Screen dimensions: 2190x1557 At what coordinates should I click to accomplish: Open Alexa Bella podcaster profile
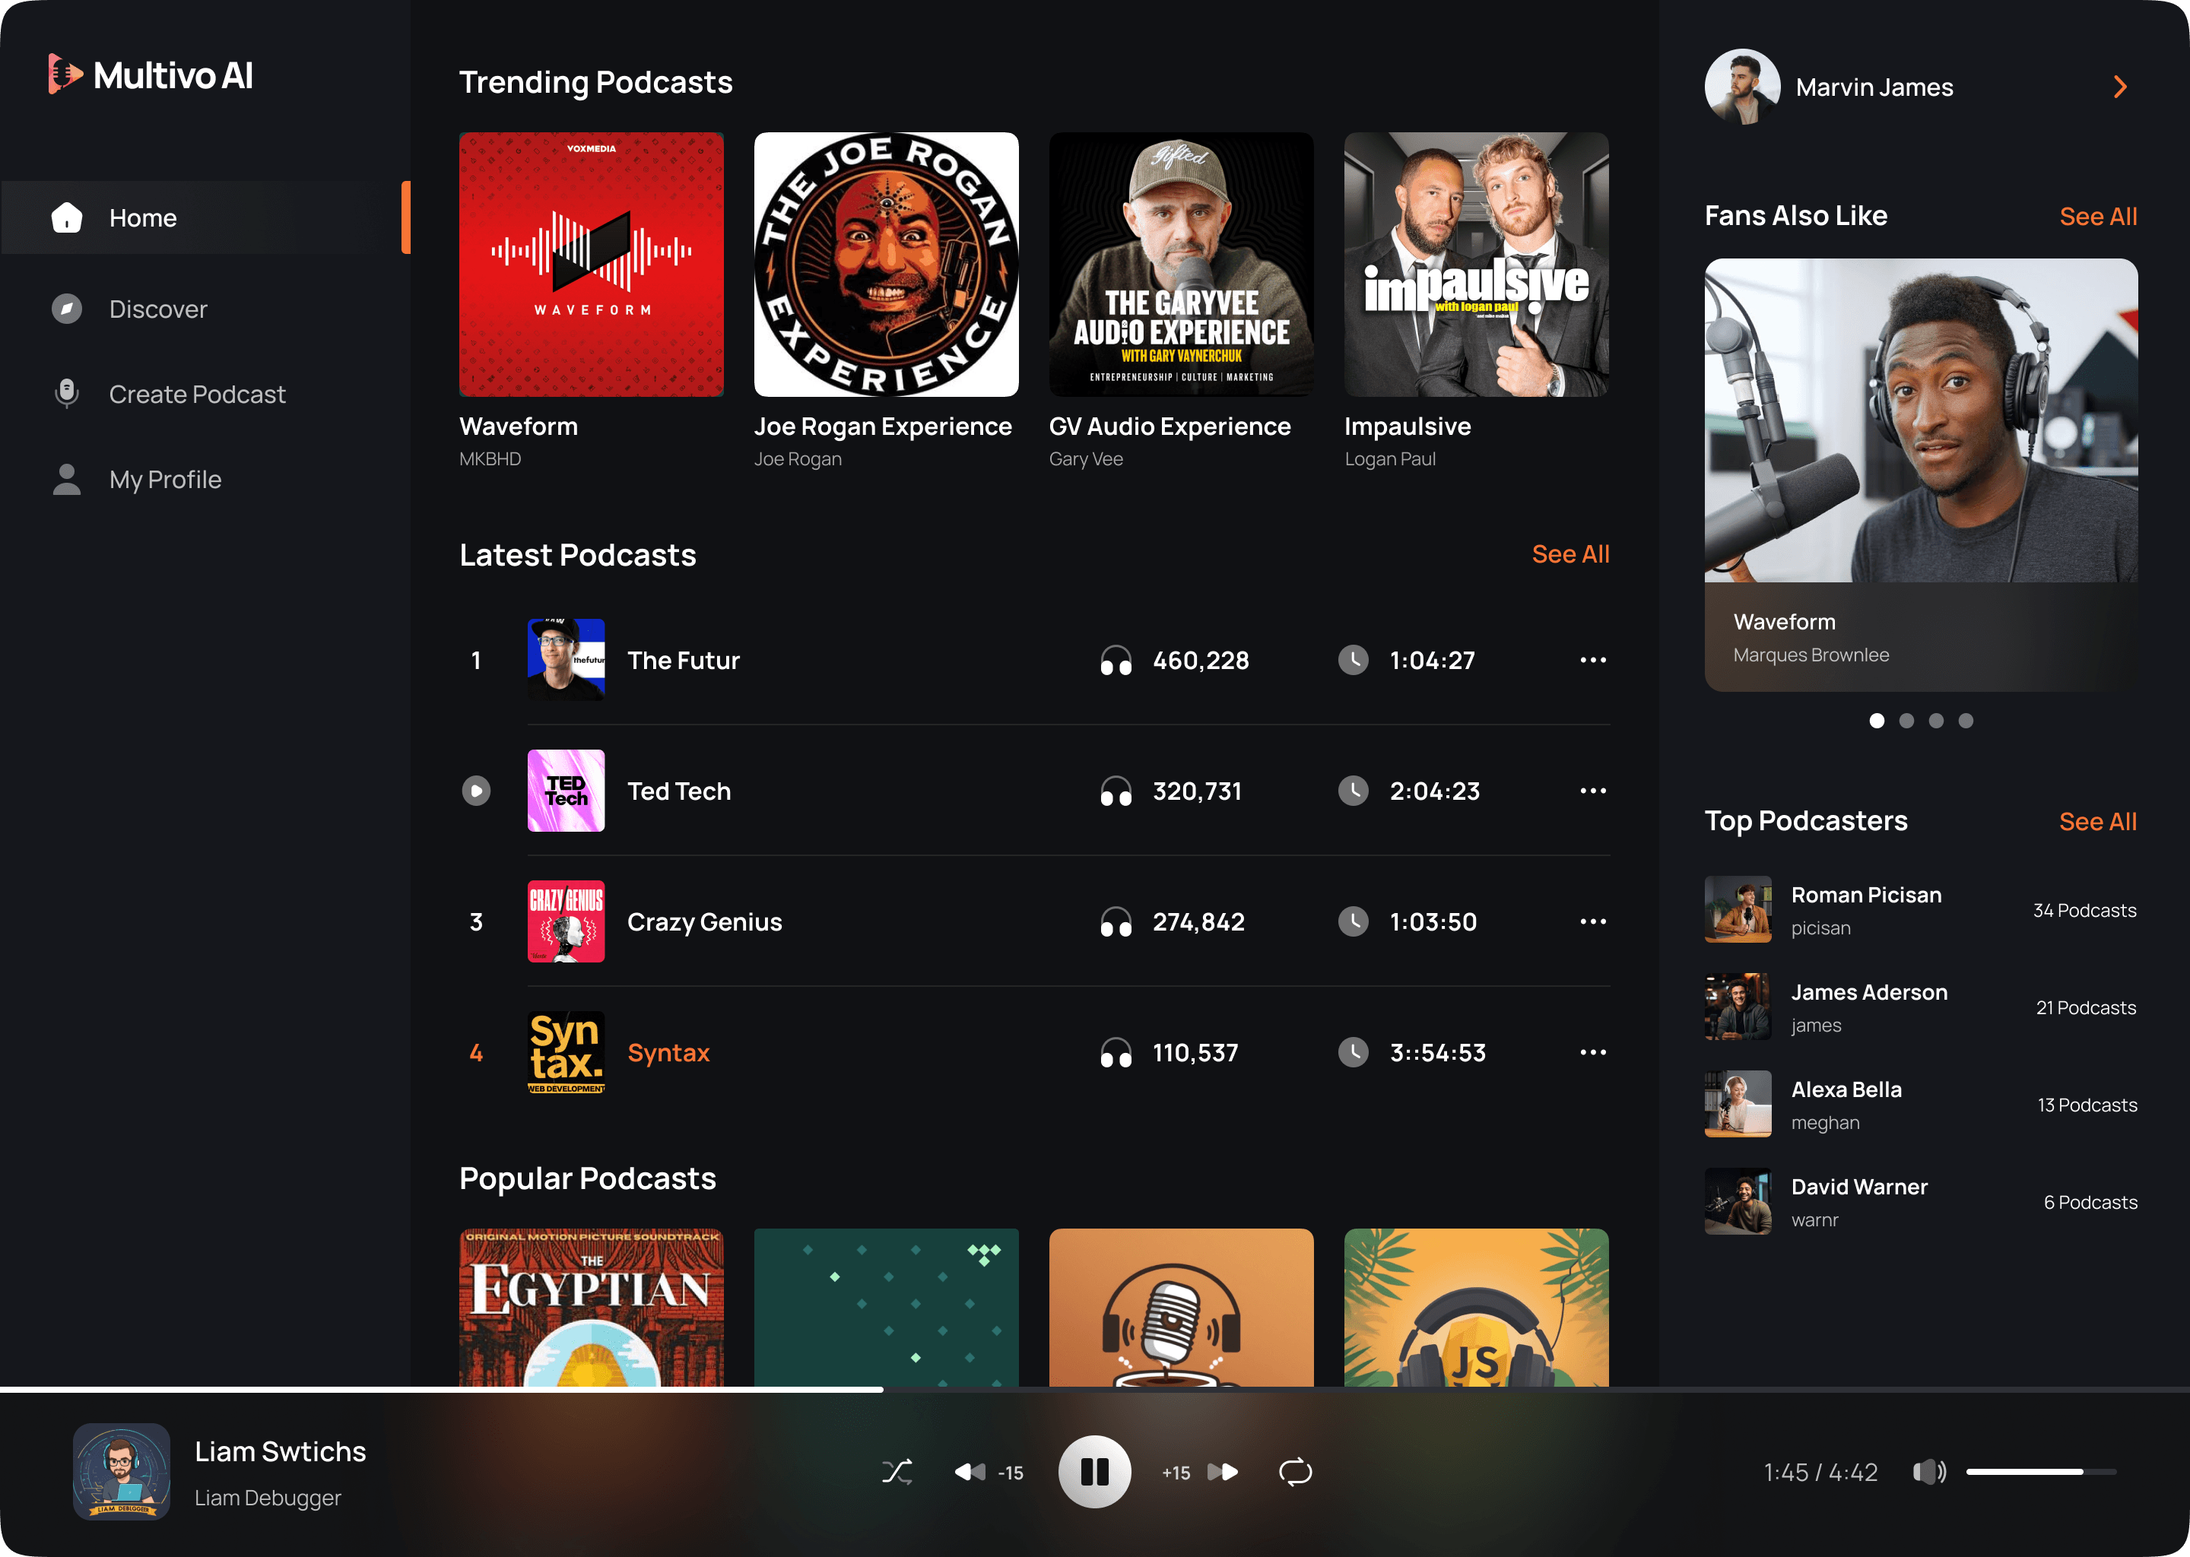(1921, 1105)
